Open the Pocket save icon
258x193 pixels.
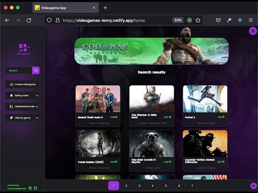218,20
